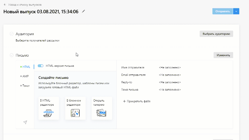Click the paper plane test-send icon
249x140 pixels.
(25, 122)
